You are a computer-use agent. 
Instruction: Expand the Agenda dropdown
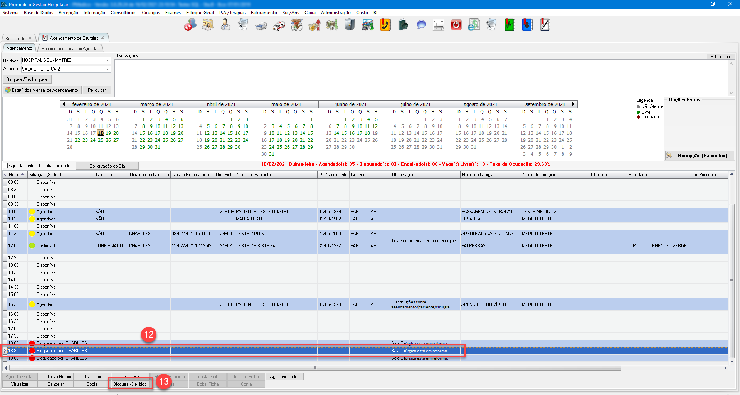pos(108,69)
